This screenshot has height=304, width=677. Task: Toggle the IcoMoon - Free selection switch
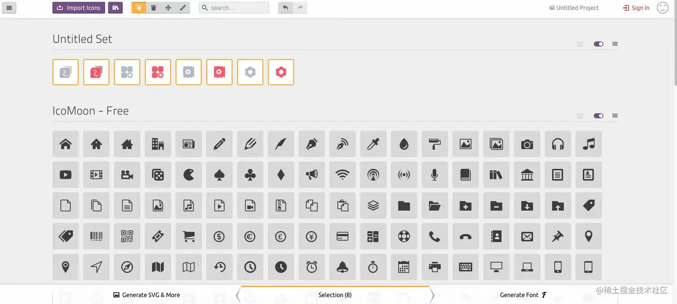[x=599, y=116]
